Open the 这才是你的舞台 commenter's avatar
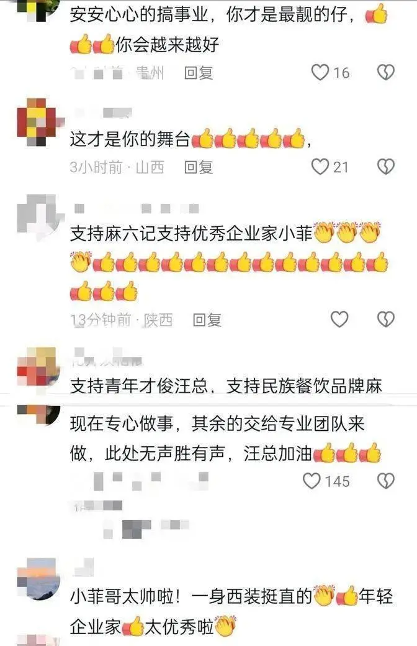417x646 pixels. (38, 122)
